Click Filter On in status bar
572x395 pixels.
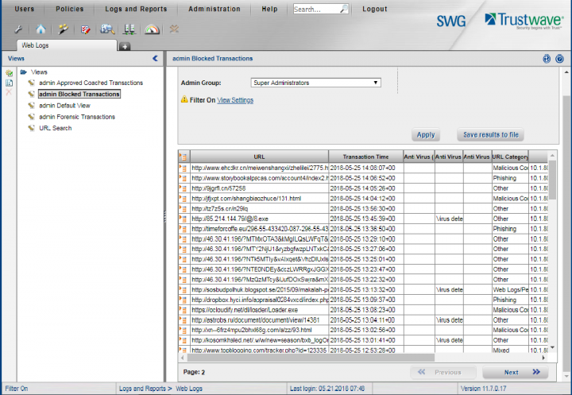pos(17,389)
